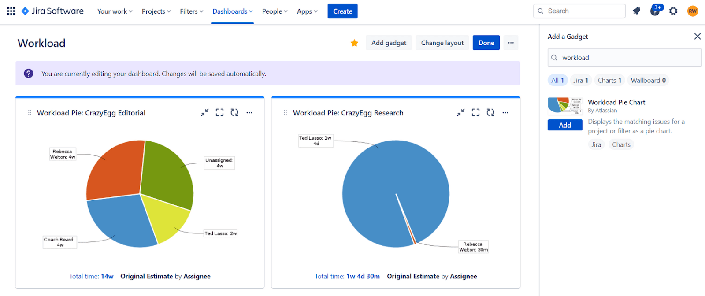Open the dashboard more actions ellipsis
Image resolution: width=705 pixels, height=296 pixels.
click(x=511, y=43)
